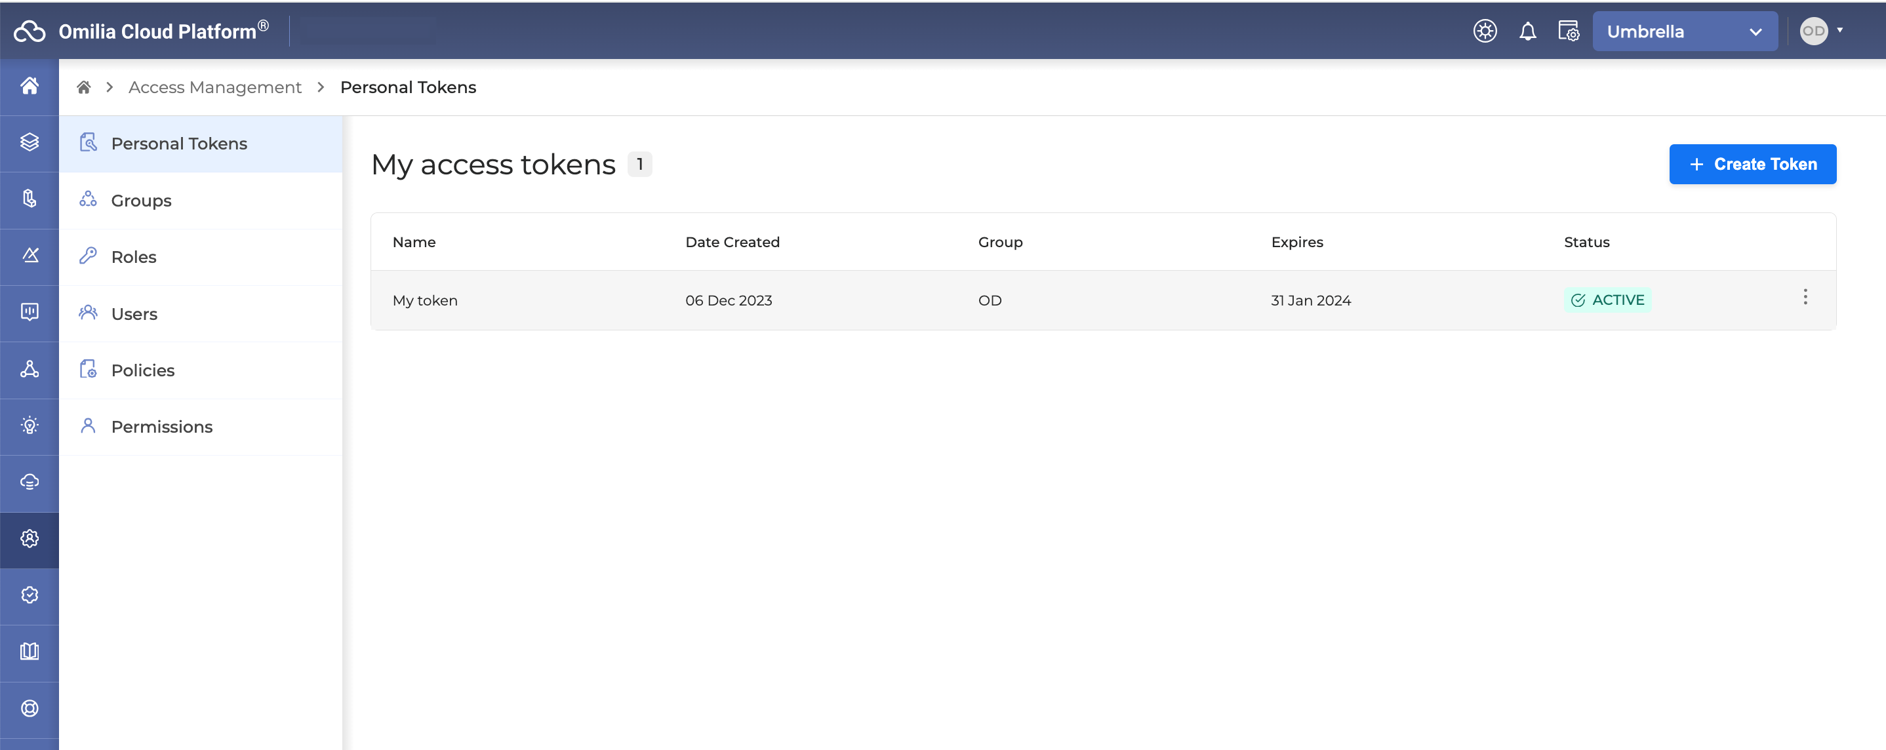Click the breadcrumb home icon
The height and width of the screenshot is (750, 1886).
pos(83,88)
